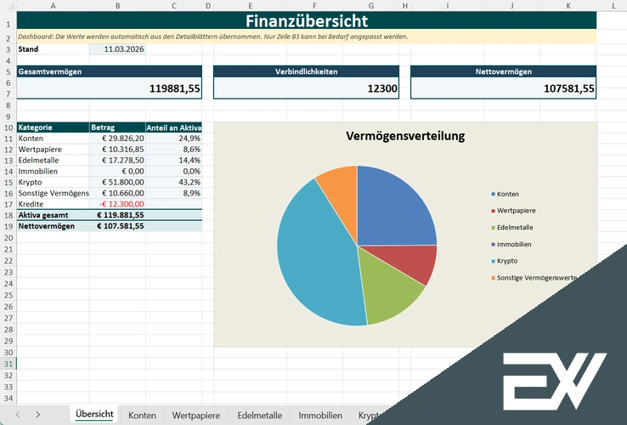
Task: Click the red Wertpapiere pie slice
Action: pos(416,263)
